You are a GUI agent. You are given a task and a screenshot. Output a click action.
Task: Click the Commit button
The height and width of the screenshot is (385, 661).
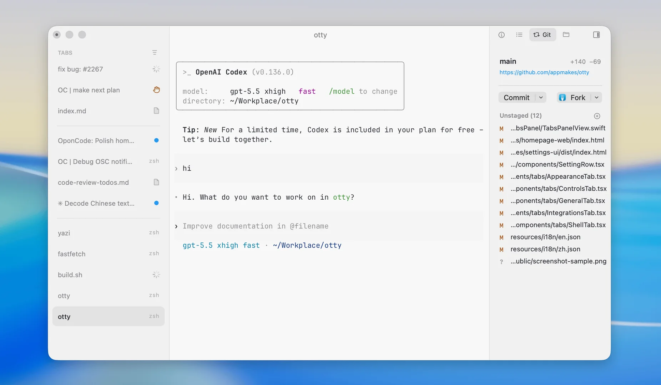coord(516,97)
